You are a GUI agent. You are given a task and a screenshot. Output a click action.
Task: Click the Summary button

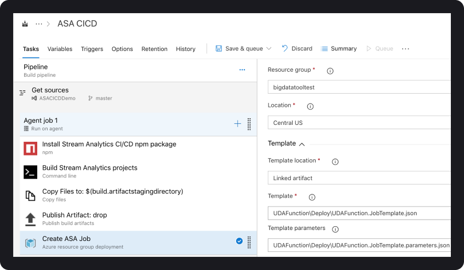pyautogui.click(x=339, y=49)
